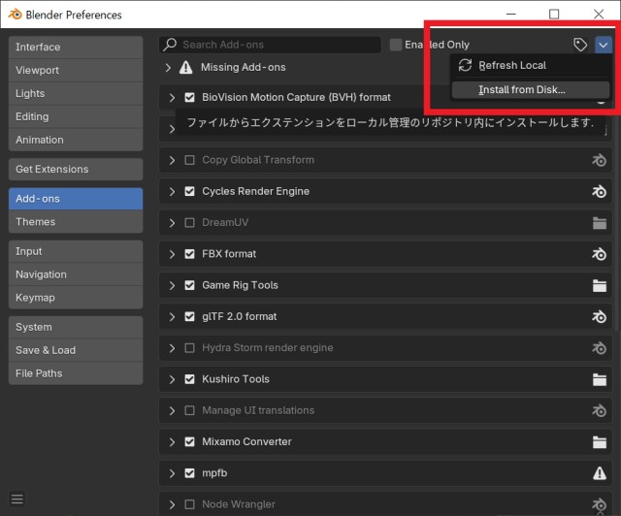Open the Viewport preferences section
The height and width of the screenshot is (516, 621).
click(76, 71)
